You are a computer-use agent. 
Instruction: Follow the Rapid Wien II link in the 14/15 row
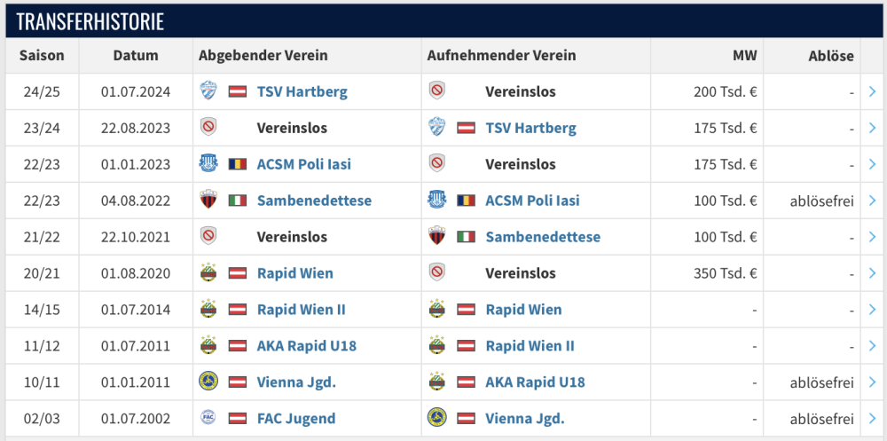[x=301, y=310]
